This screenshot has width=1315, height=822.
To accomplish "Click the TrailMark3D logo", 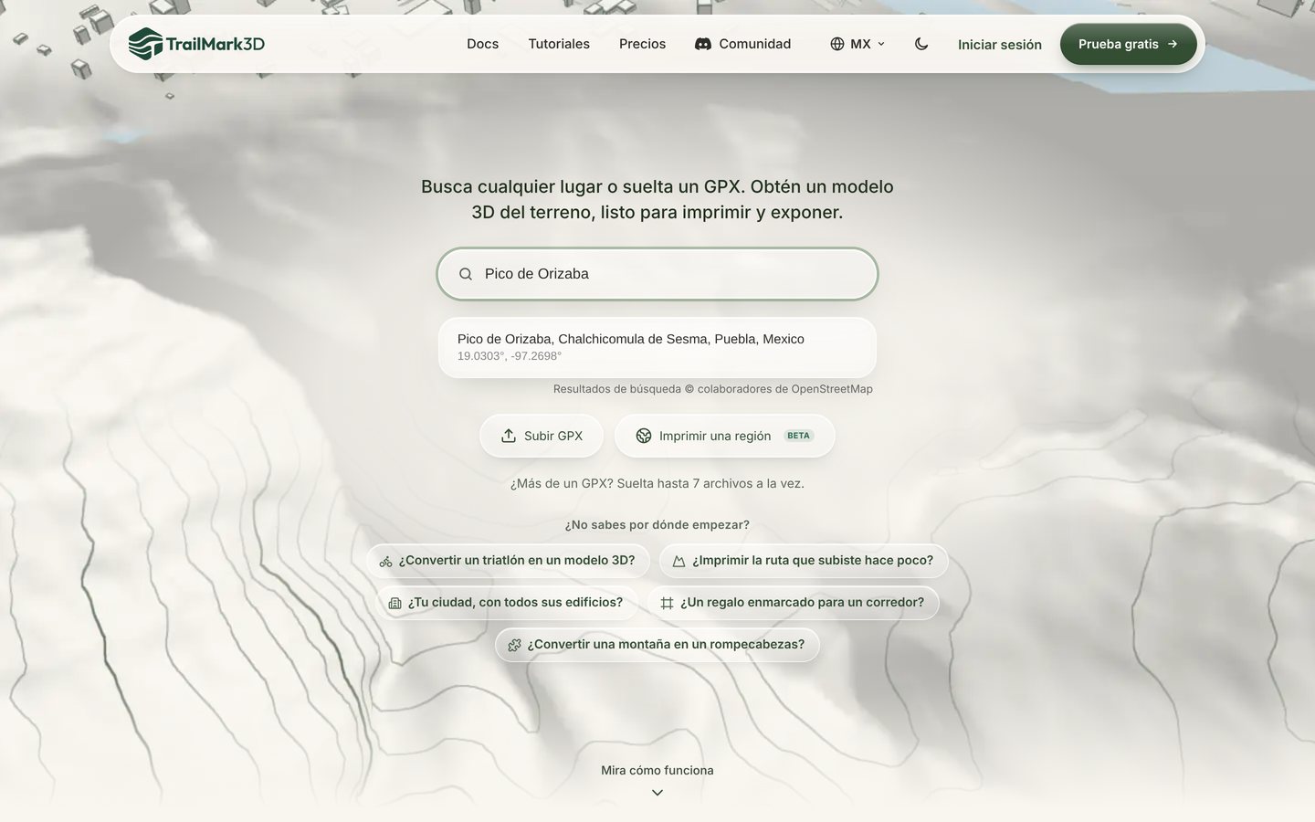I will click(x=196, y=44).
